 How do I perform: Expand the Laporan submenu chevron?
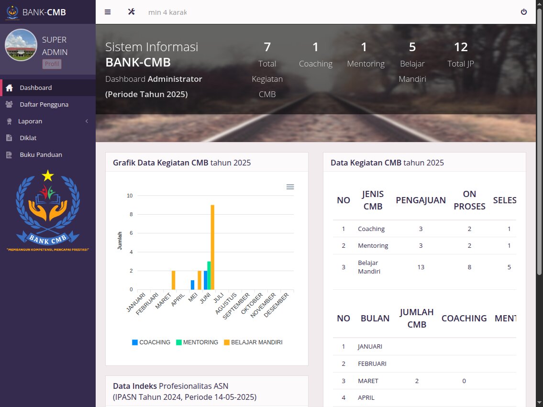tap(87, 121)
